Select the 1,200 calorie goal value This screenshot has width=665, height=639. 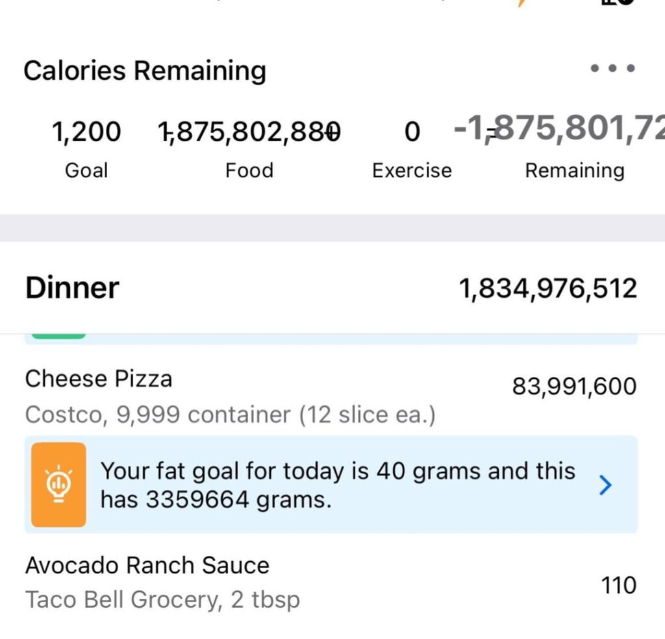tap(86, 132)
